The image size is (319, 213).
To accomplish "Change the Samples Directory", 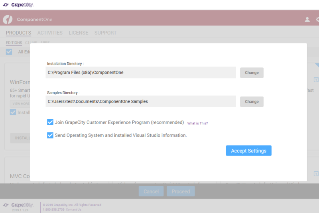I will point(252,102).
